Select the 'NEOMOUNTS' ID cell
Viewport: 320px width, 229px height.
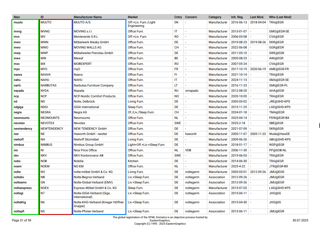coord(50,118)
